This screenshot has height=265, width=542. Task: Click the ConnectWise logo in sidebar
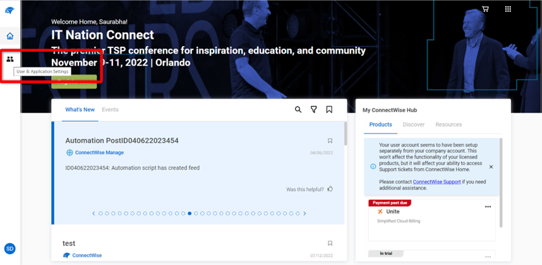point(9,11)
